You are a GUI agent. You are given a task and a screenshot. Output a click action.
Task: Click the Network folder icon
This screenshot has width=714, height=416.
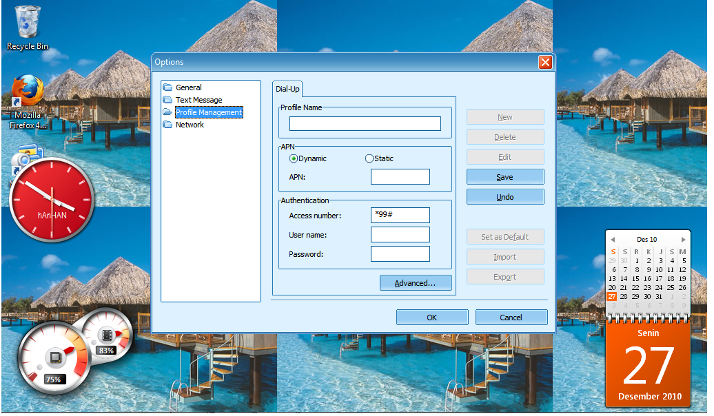[x=167, y=124]
